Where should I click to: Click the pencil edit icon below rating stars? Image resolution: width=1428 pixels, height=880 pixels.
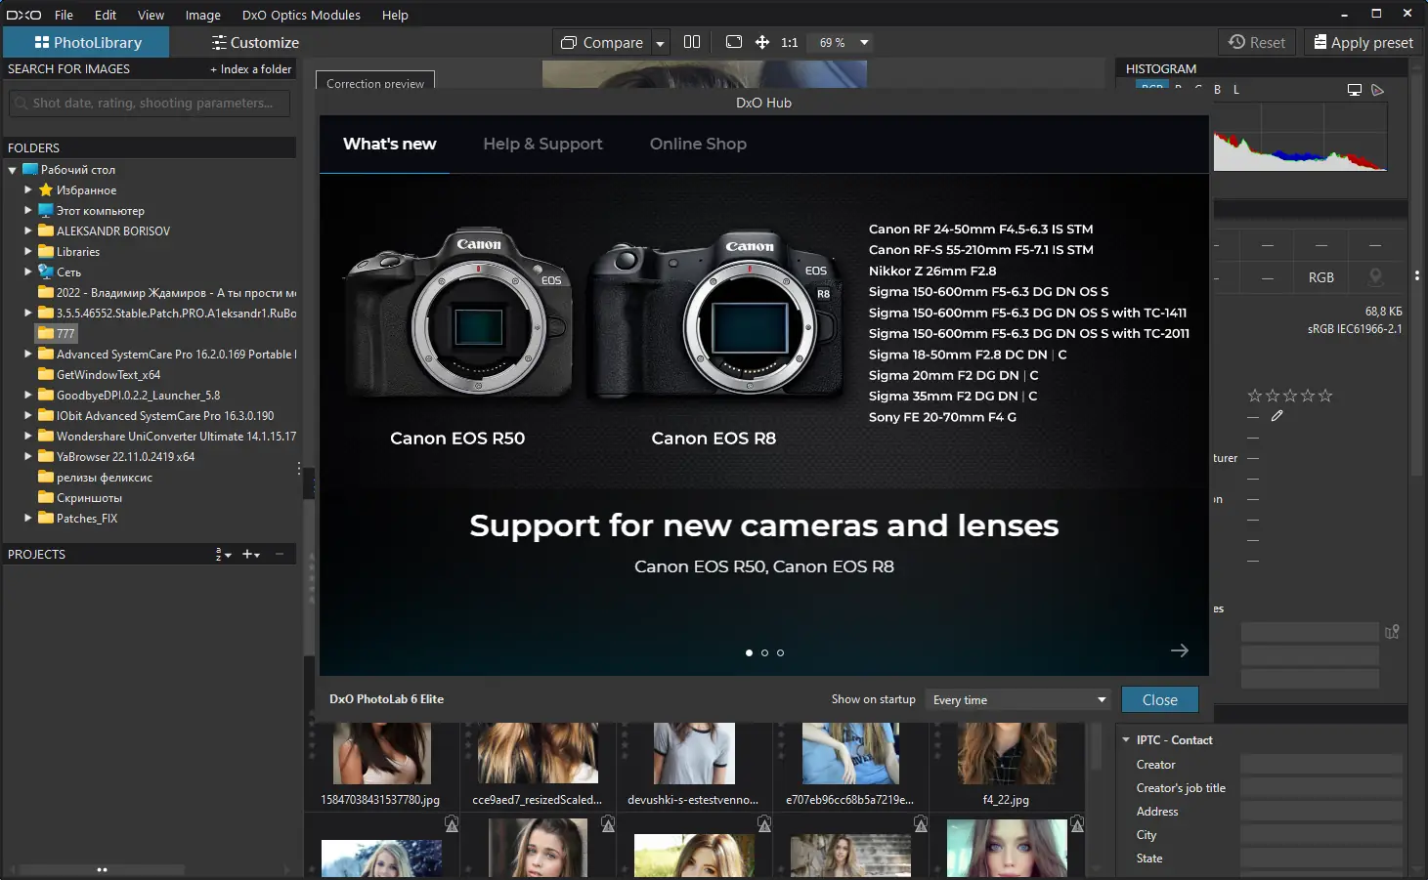pos(1277,416)
